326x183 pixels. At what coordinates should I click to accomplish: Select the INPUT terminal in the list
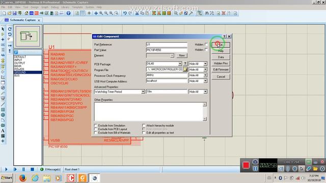[x=18, y=60]
